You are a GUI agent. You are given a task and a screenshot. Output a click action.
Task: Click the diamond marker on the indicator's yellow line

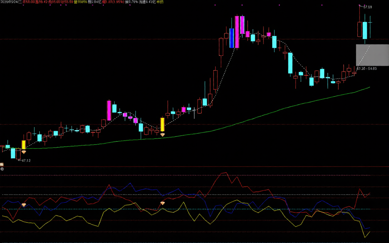[x=162, y=203]
